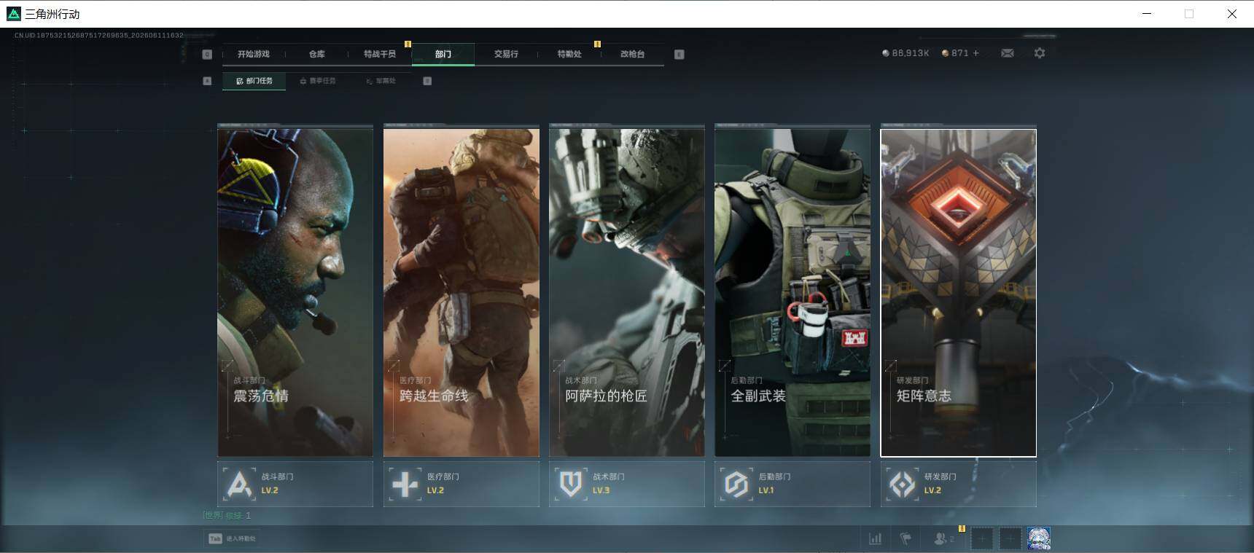This screenshot has width=1254, height=553.
Task: Click the 世界 chat channel message
Action: click(x=227, y=515)
